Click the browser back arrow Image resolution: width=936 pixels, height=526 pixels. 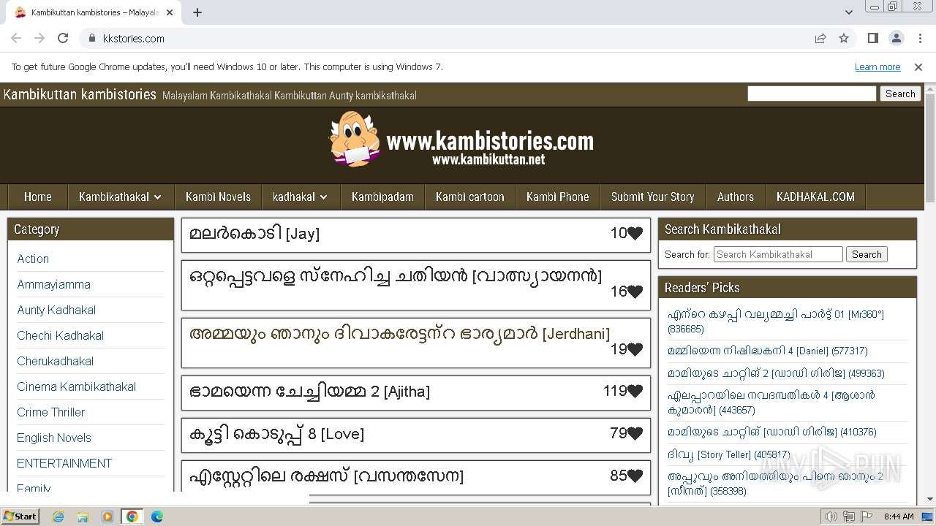(16, 38)
